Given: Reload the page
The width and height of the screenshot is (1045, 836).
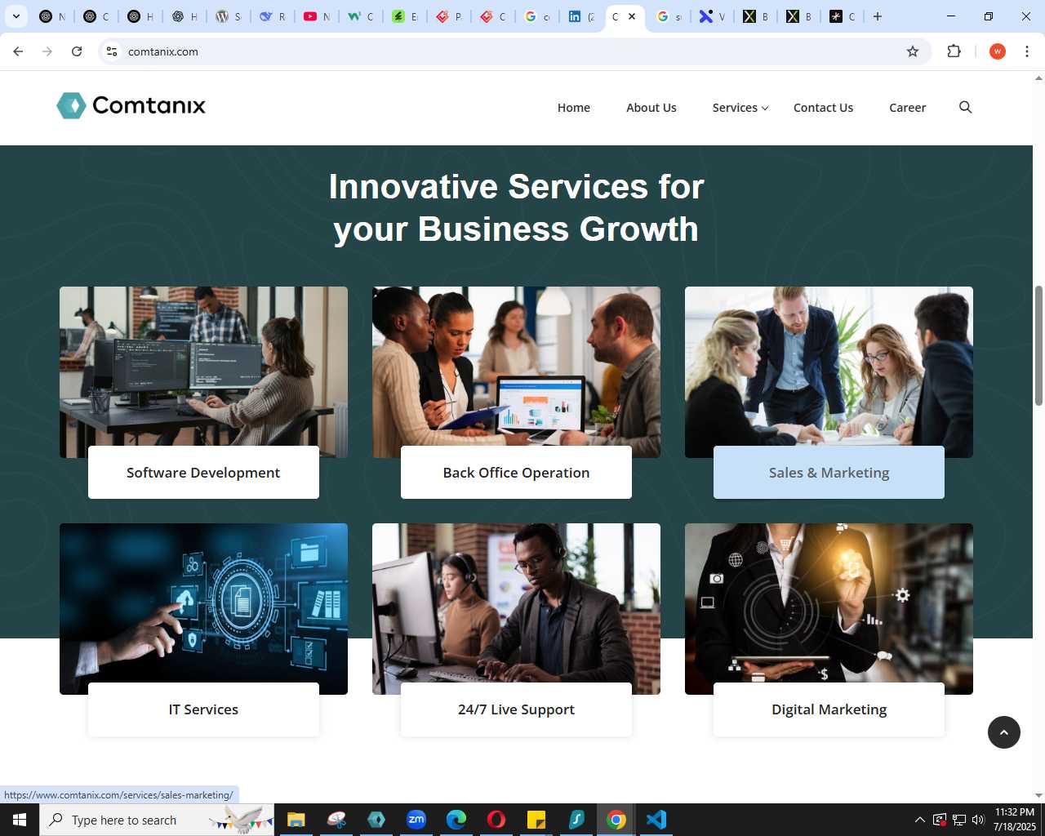Looking at the screenshot, I should pyautogui.click(x=77, y=51).
